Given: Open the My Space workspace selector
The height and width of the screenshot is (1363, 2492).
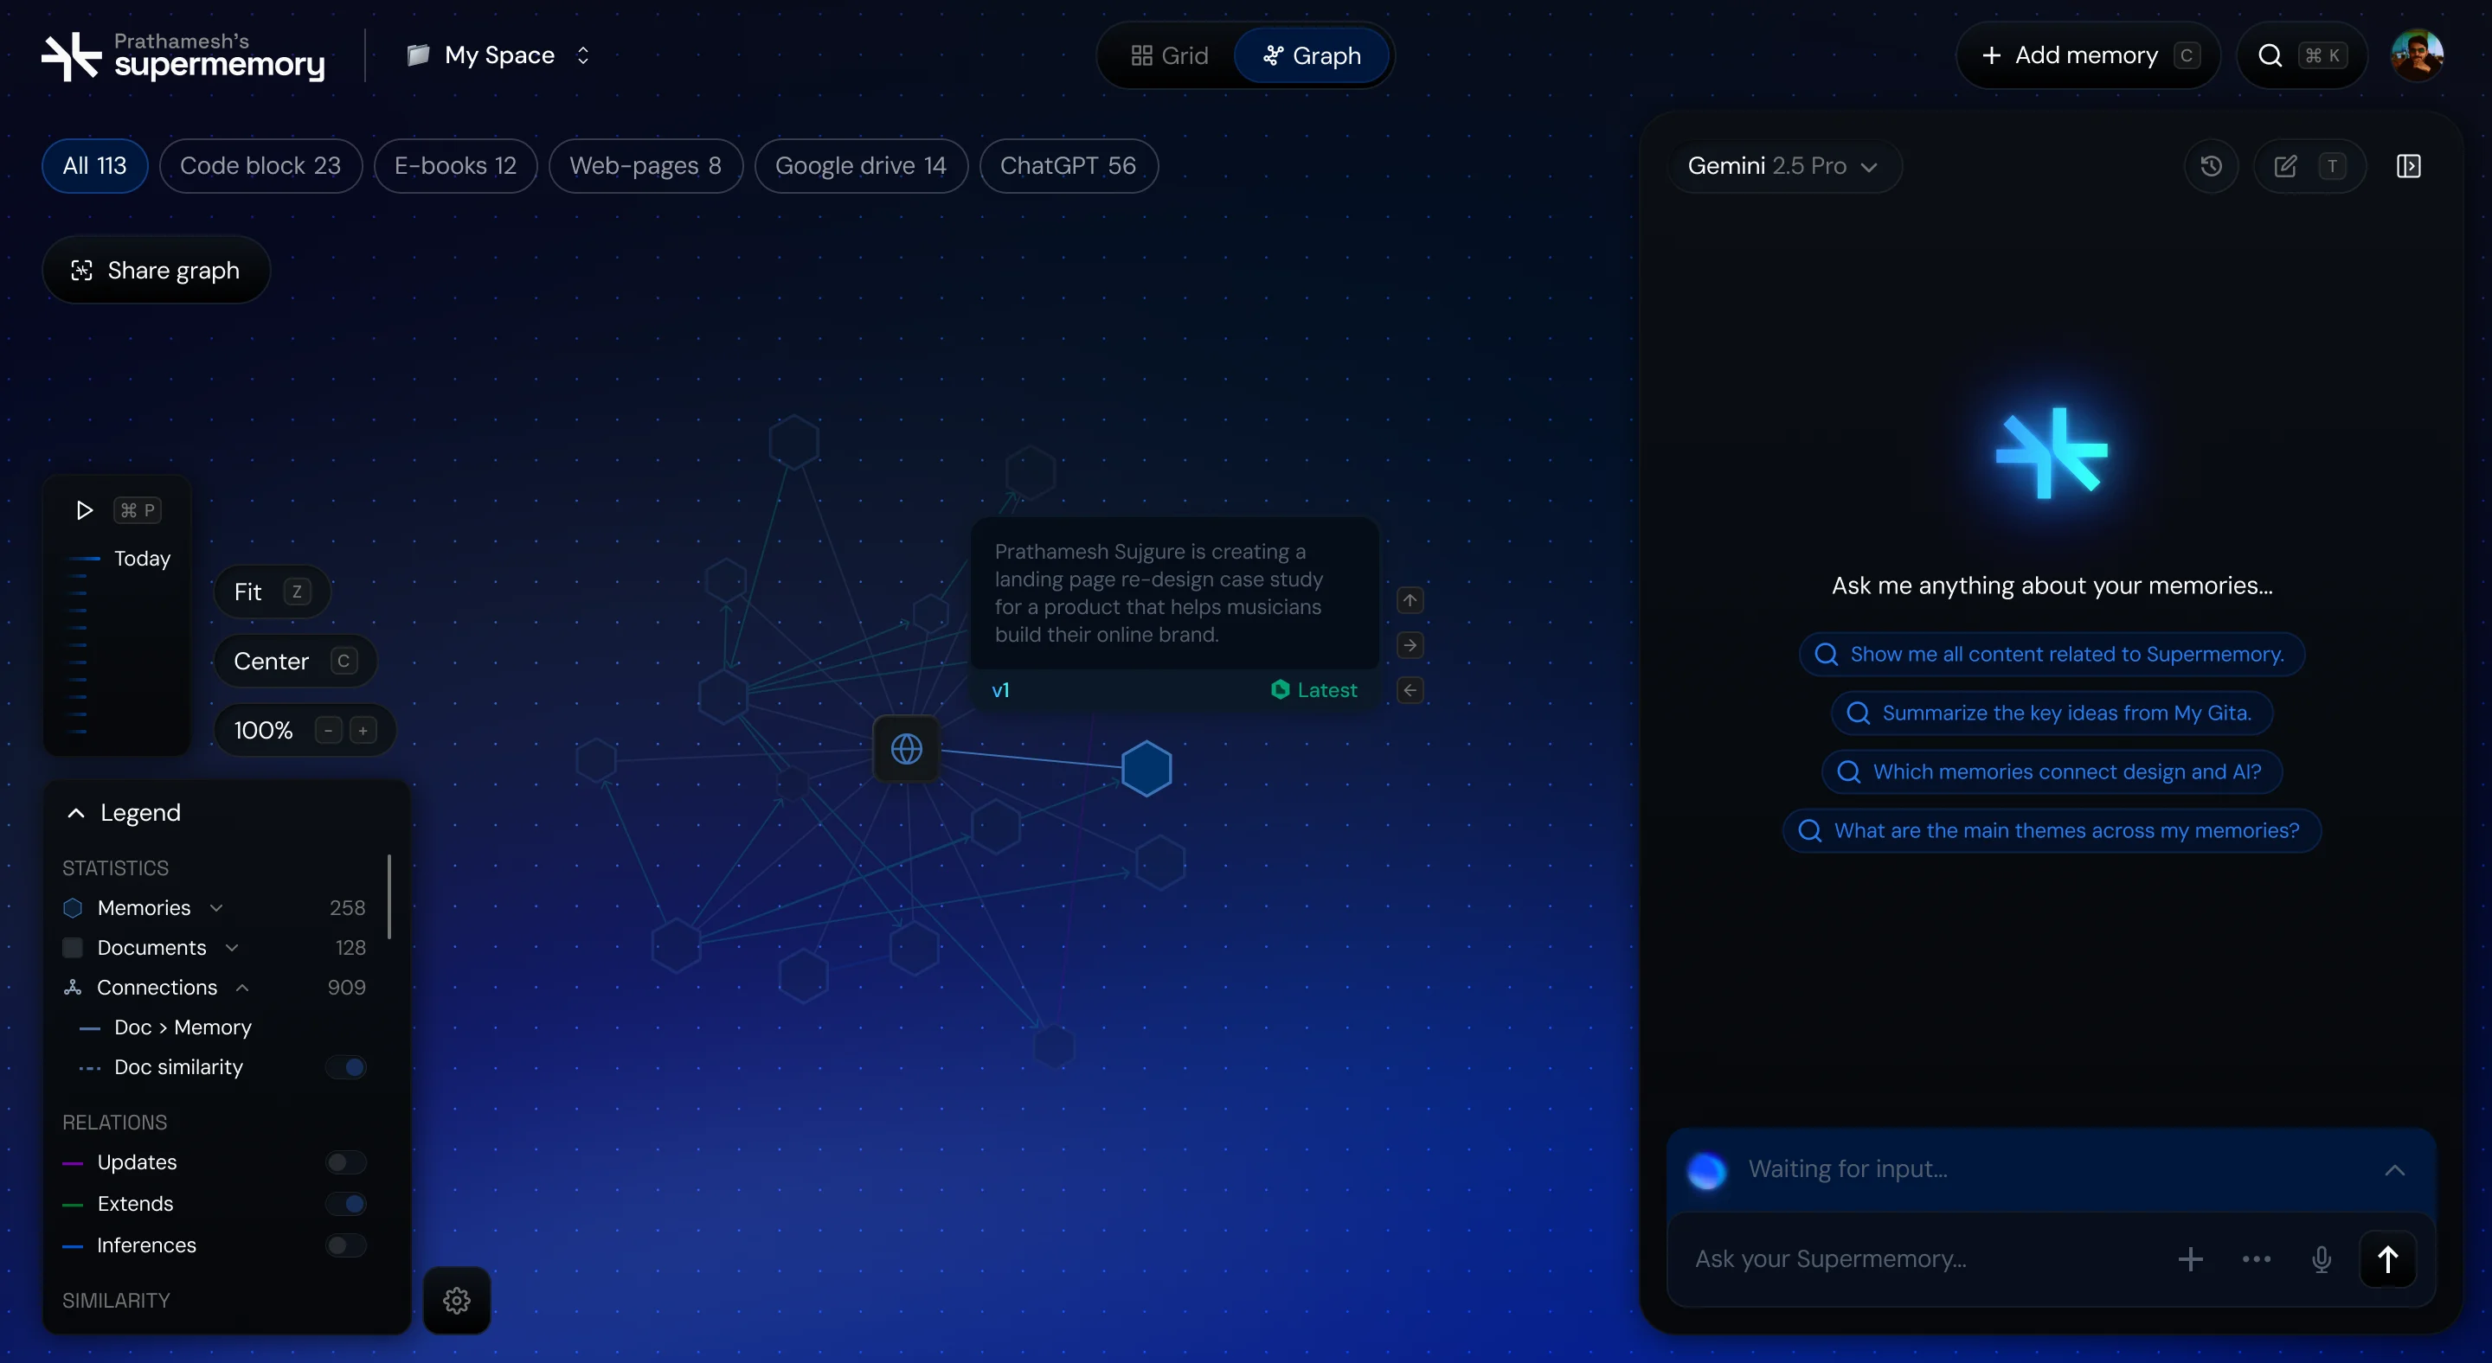Looking at the screenshot, I should tap(498, 55).
